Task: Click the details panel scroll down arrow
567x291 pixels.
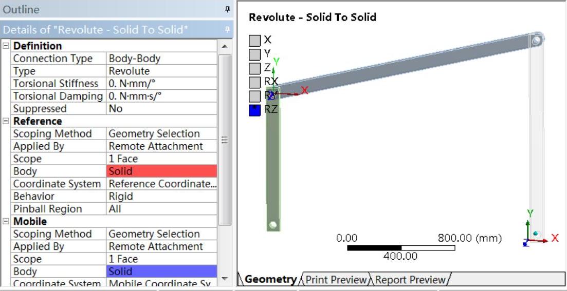Action: tap(225, 279)
